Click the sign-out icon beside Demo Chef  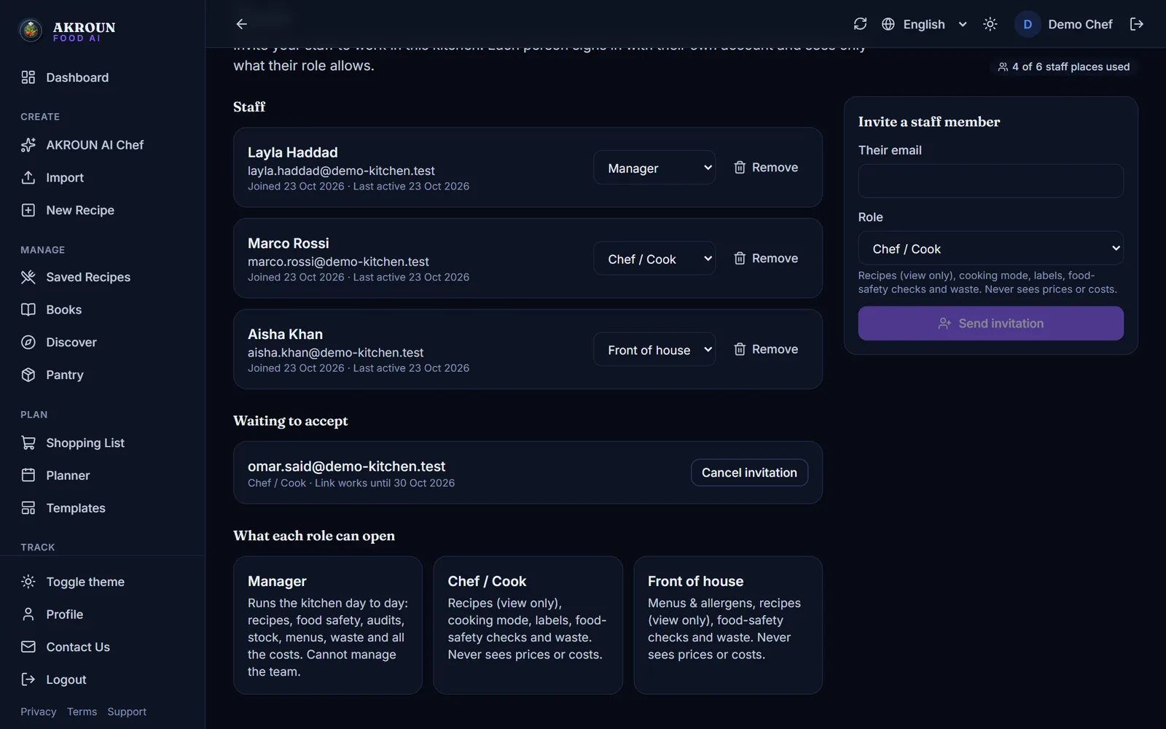(x=1136, y=24)
